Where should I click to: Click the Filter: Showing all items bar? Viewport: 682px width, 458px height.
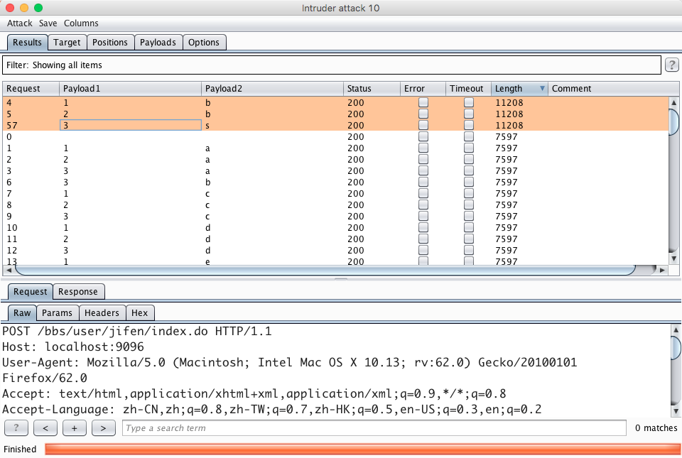(332, 65)
